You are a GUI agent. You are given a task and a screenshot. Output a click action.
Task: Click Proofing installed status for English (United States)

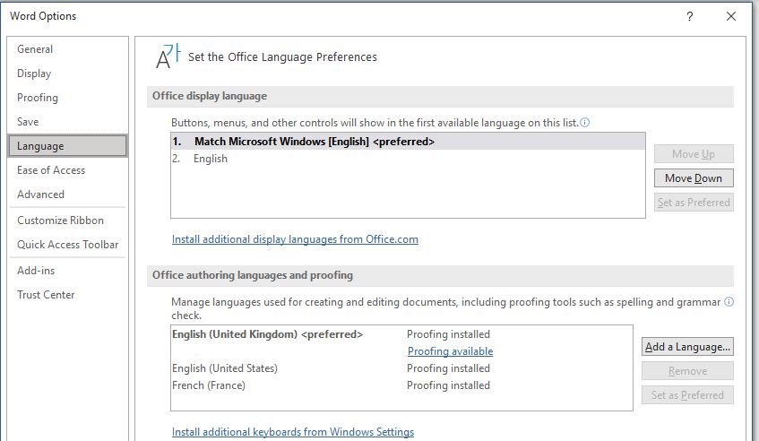tap(448, 368)
